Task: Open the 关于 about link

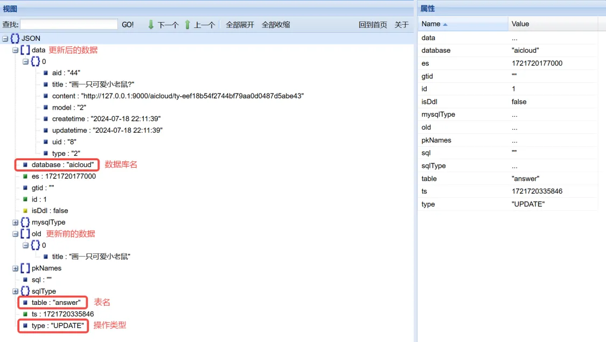Action: (402, 25)
